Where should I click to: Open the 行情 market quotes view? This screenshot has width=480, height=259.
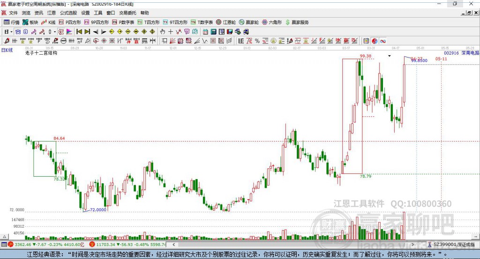[11, 22]
